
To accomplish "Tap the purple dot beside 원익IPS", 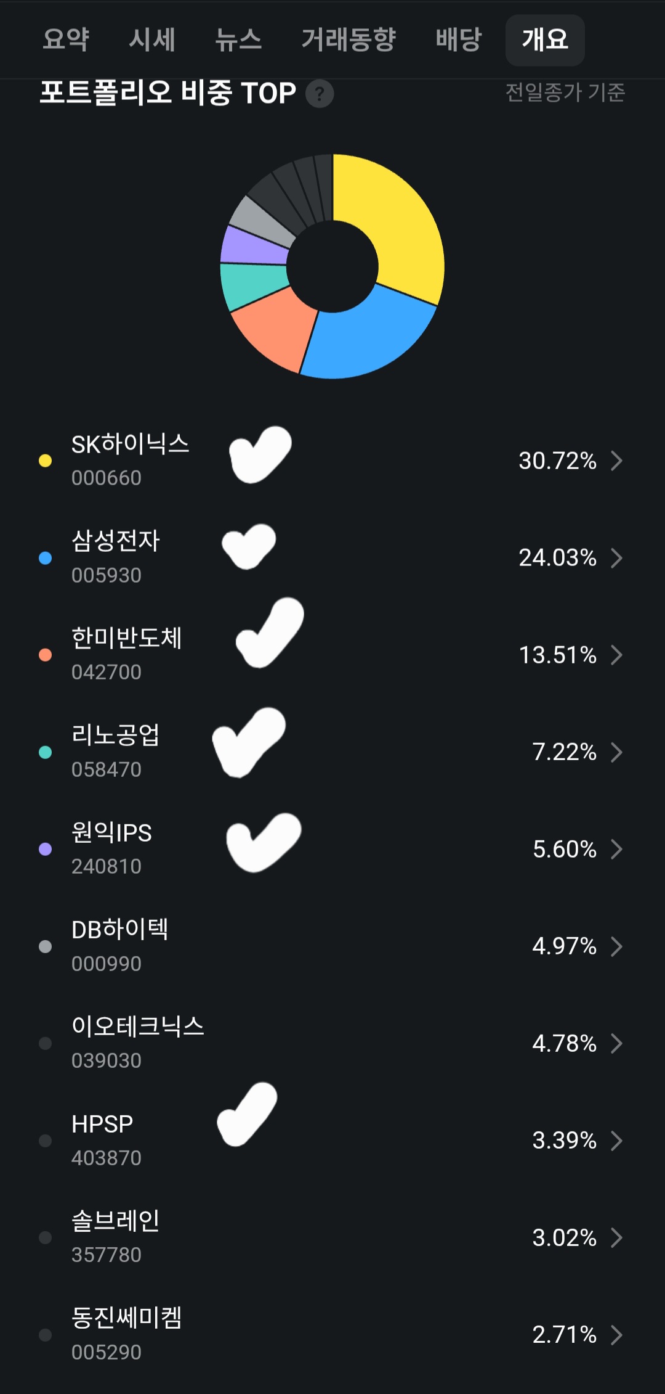I will pos(45,849).
